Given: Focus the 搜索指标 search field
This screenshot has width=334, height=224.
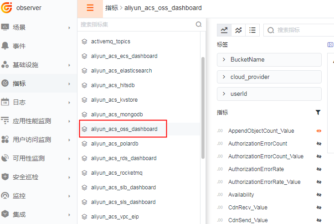Looking at the screenshot, I should (298, 30).
